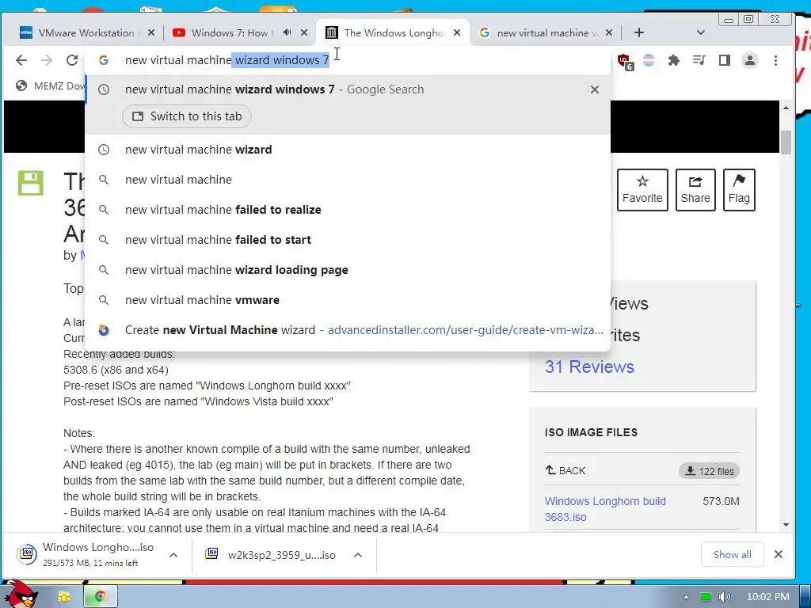Pick the 'new virtual machine vmware' suggestion

tap(348, 299)
